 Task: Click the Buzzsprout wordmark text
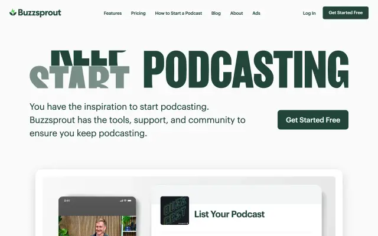pyautogui.click(x=40, y=13)
